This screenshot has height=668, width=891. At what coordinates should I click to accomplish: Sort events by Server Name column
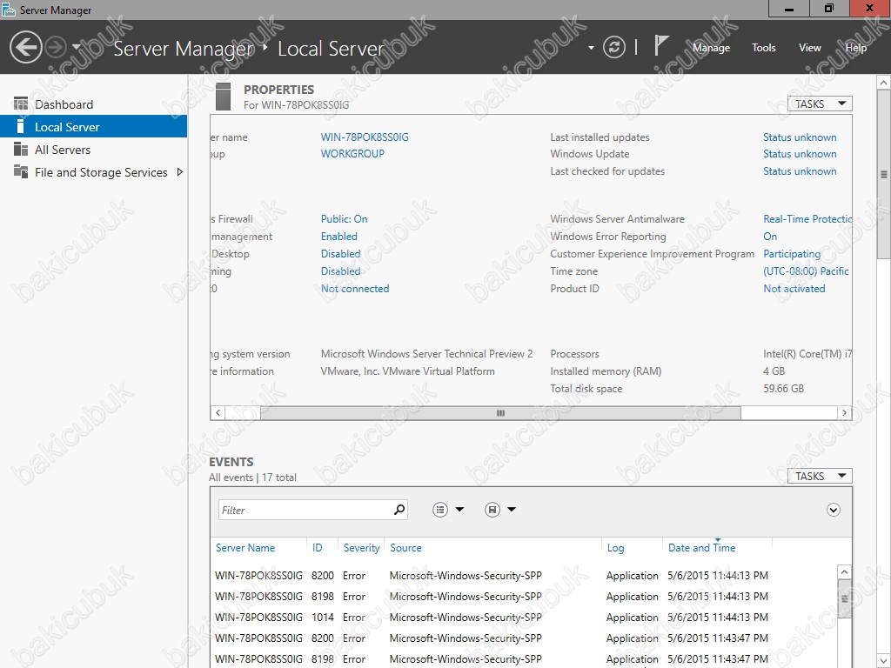coord(245,548)
